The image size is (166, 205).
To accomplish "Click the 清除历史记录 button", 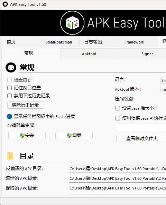I will 26,105.
